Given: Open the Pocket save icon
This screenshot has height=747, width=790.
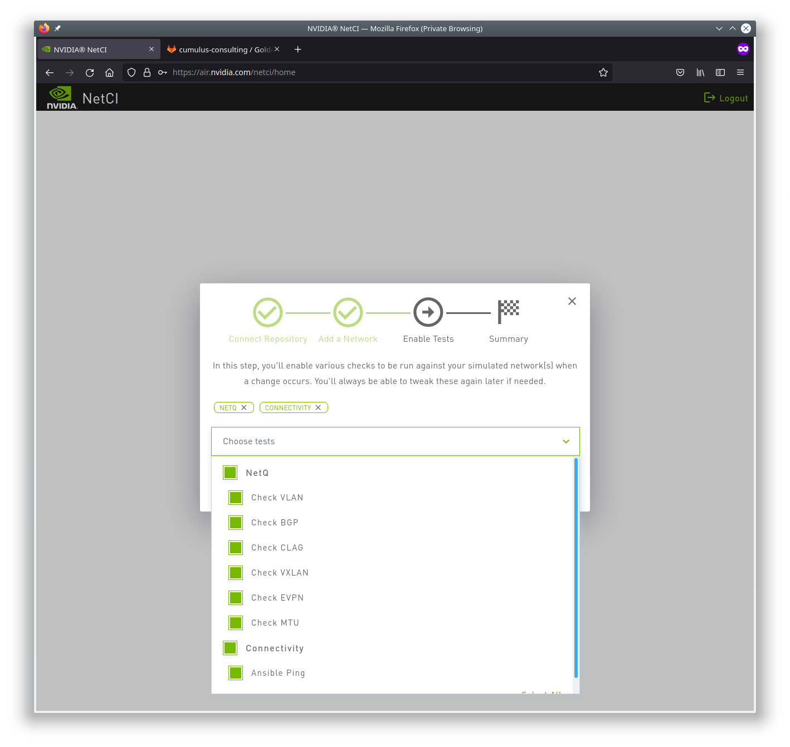Looking at the screenshot, I should 680,72.
